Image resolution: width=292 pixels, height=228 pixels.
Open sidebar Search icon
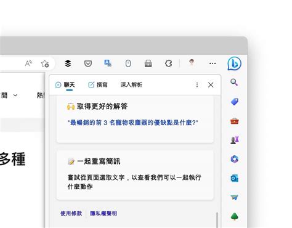tap(234, 83)
